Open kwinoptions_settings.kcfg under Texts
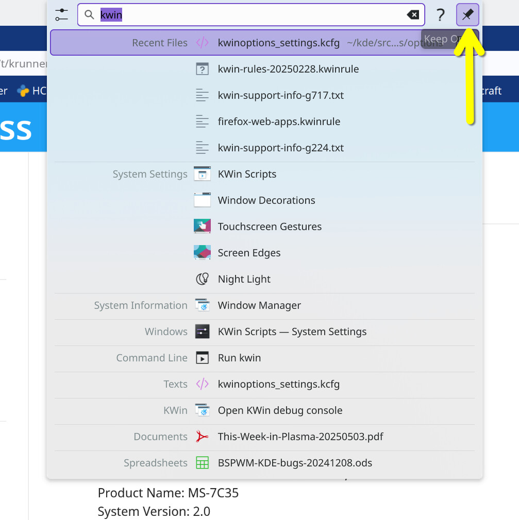Viewport: 519px width, 520px height. (x=264, y=384)
